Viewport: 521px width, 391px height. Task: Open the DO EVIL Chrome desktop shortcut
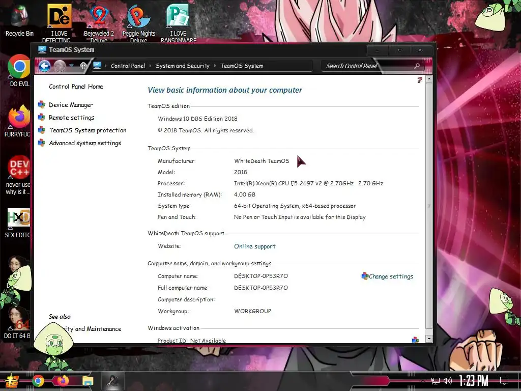19,70
